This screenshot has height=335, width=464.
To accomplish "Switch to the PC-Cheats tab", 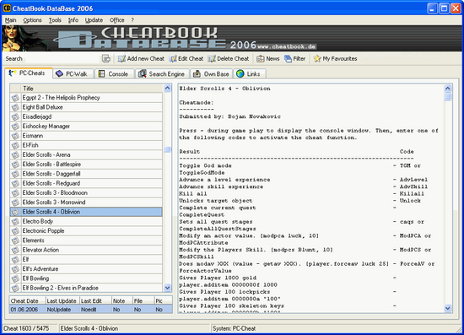I will click(x=29, y=73).
